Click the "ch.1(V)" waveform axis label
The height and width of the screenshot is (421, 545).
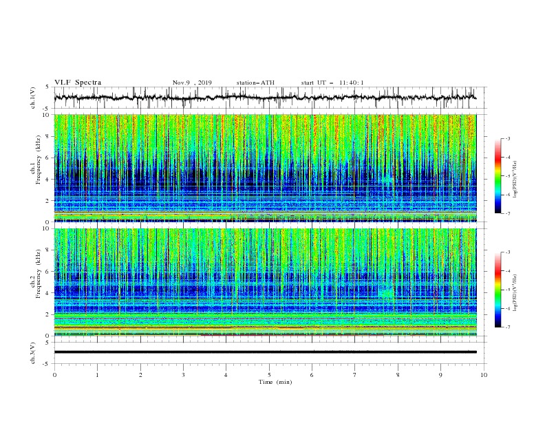coord(33,98)
